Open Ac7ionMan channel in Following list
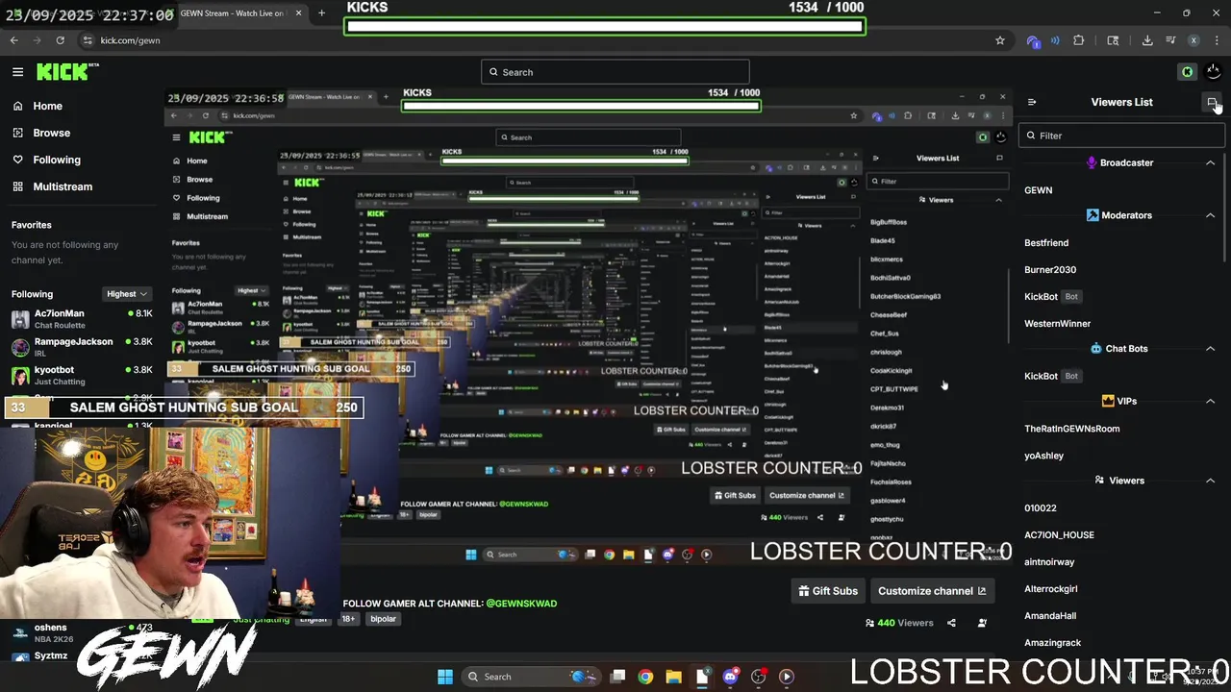This screenshot has height=692, width=1231. pos(82,319)
